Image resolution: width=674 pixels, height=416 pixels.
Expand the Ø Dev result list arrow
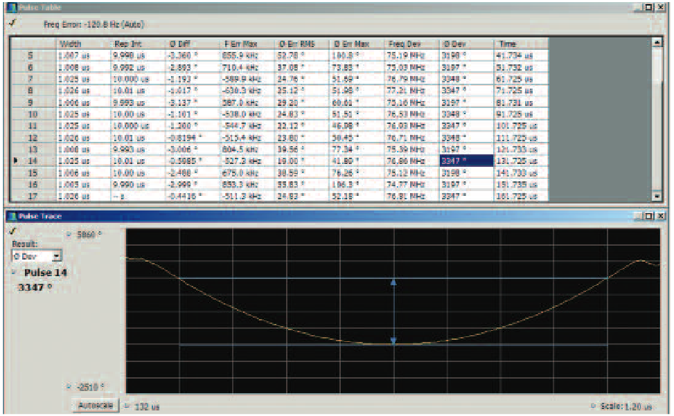[x=57, y=256]
